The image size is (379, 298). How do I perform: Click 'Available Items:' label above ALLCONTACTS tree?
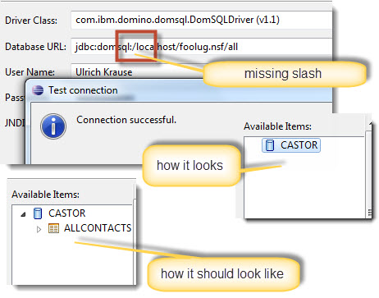45,195
